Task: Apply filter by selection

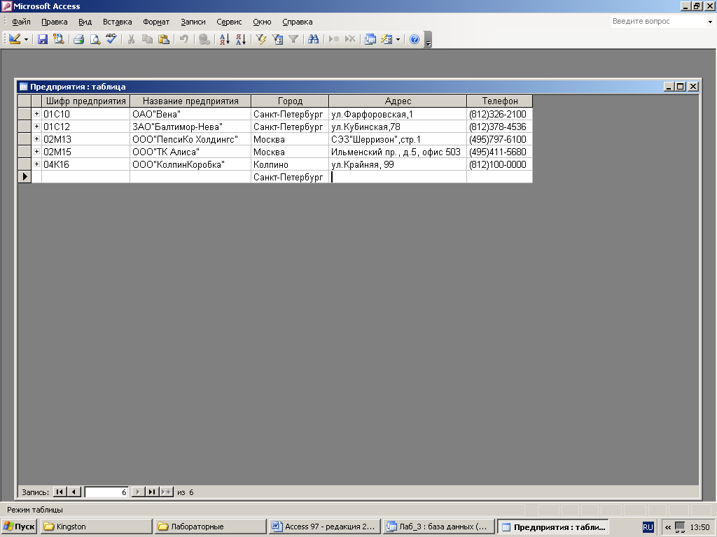Action: pyautogui.click(x=261, y=39)
